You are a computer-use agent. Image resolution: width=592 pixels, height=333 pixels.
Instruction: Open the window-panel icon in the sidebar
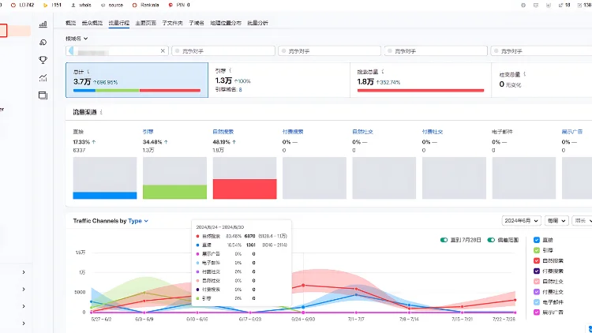click(x=43, y=95)
